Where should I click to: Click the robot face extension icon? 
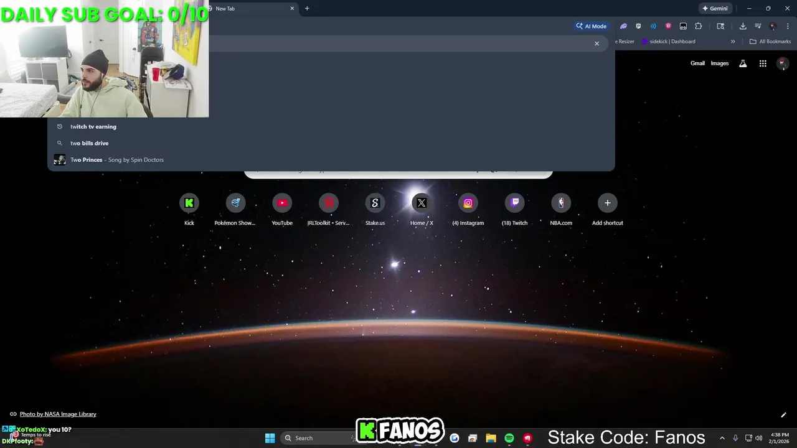point(683,26)
